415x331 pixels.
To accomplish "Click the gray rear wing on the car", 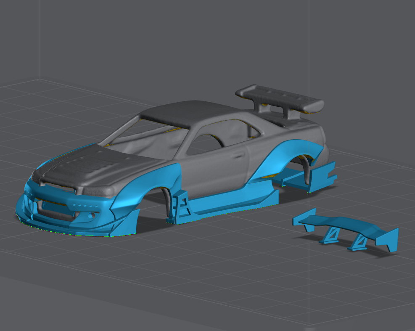I will click(280, 97).
